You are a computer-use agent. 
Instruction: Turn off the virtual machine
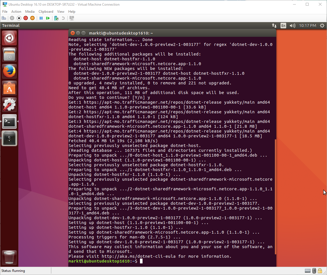click(x=19, y=18)
